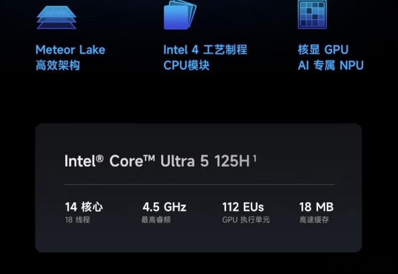Click the "AI 专属 NPU" label
The width and height of the screenshot is (398, 274).
pyautogui.click(x=330, y=65)
